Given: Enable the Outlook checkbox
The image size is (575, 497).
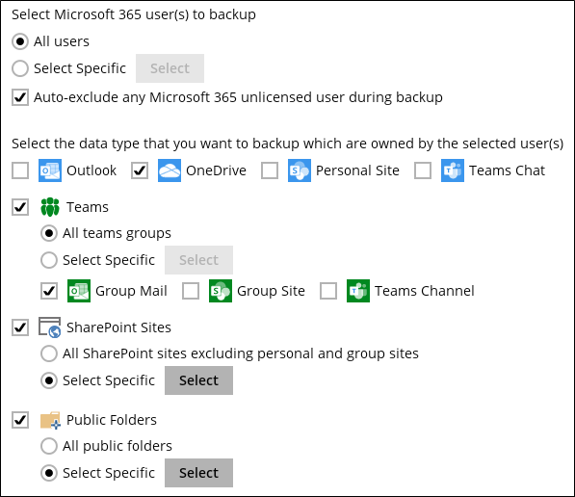Looking at the screenshot, I should 20,170.
